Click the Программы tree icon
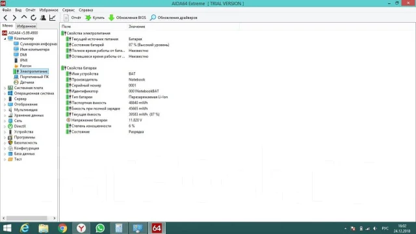Viewport: 416px width, 234px height. tap(10, 137)
